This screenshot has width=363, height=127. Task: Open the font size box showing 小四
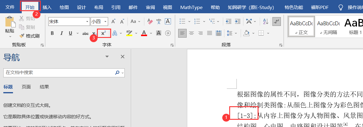coord(99,21)
